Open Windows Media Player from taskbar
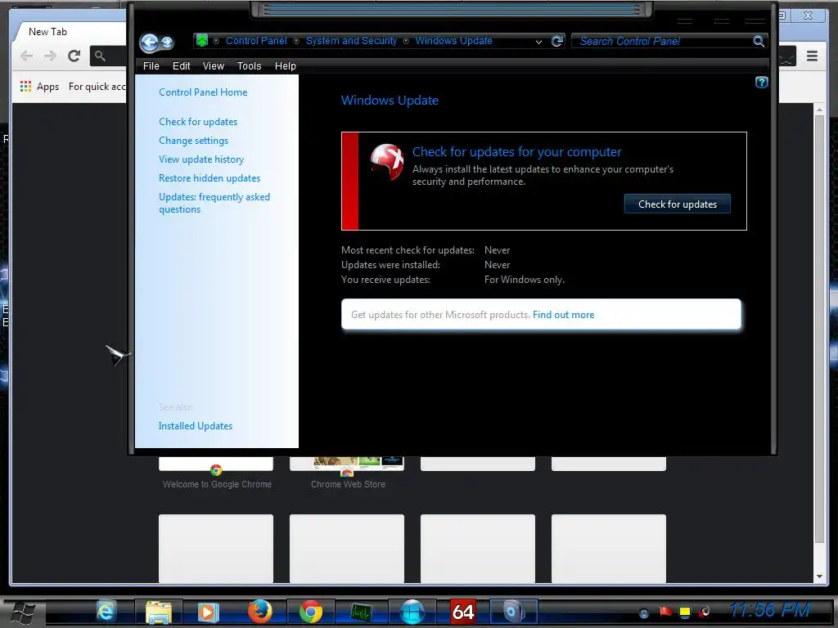The width and height of the screenshot is (838, 628). coord(208,612)
